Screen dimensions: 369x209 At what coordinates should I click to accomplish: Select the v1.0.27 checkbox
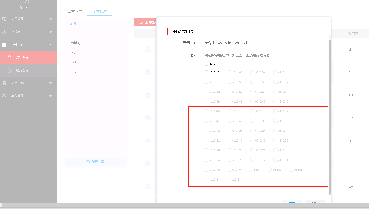(x=229, y=150)
